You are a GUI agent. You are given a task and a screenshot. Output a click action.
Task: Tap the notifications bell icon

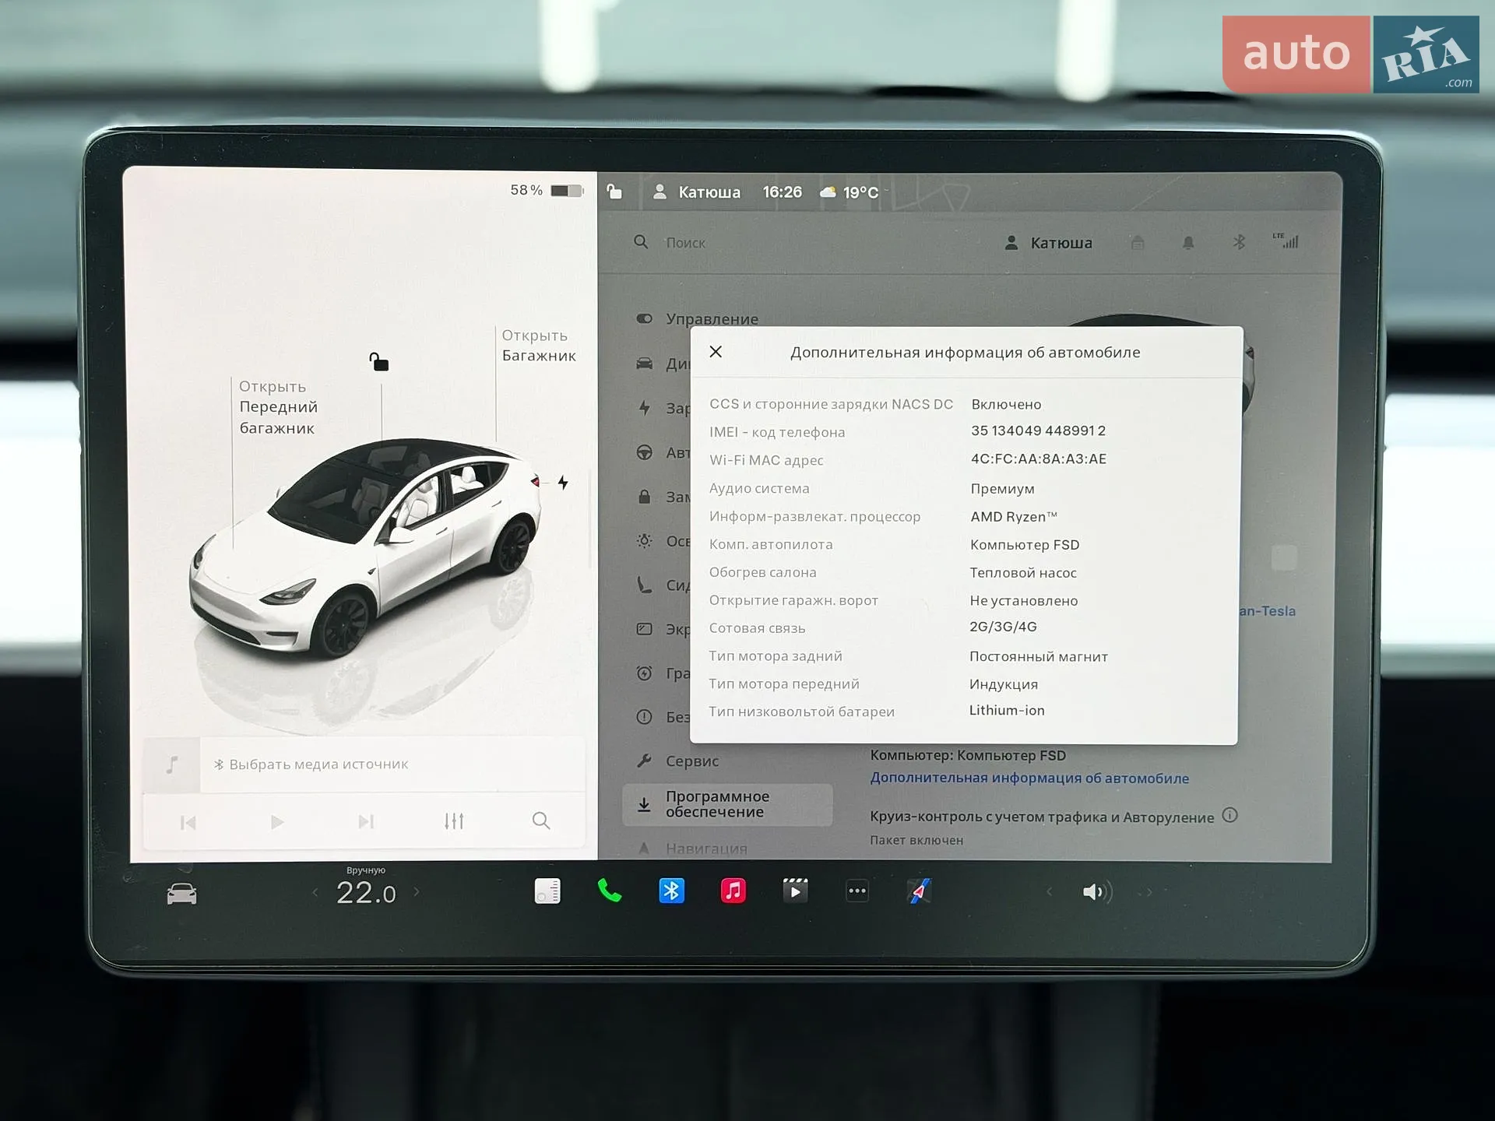(x=1188, y=243)
